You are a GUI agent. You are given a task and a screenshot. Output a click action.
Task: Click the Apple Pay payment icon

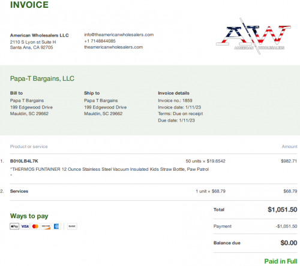coord(14,226)
